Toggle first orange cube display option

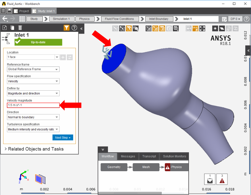point(155,29)
